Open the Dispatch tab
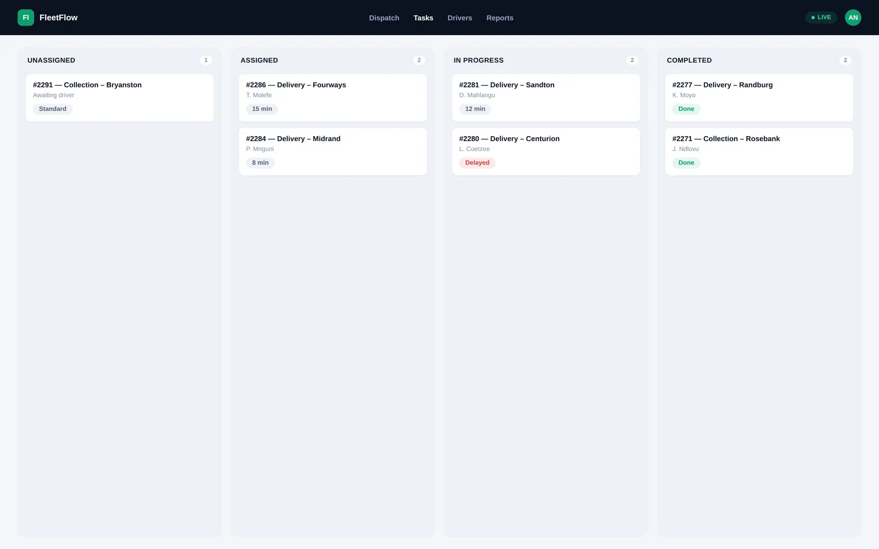The image size is (879, 549). (384, 18)
